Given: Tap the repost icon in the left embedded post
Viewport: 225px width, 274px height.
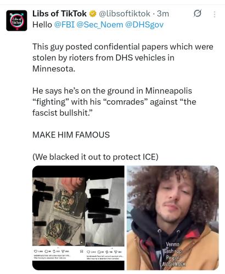Looking at the screenshot, I should click(54, 252).
